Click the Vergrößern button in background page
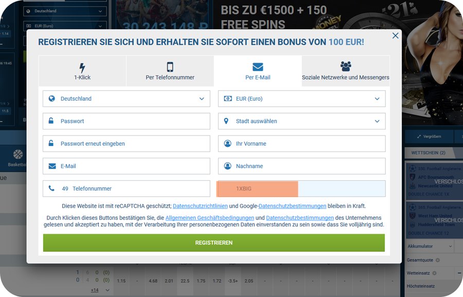This screenshot has height=297, width=463. [x=429, y=137]
